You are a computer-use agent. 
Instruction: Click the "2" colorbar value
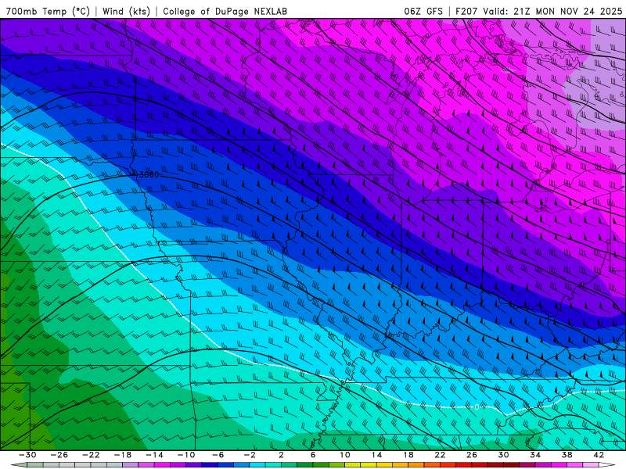(x=281, y=455)
